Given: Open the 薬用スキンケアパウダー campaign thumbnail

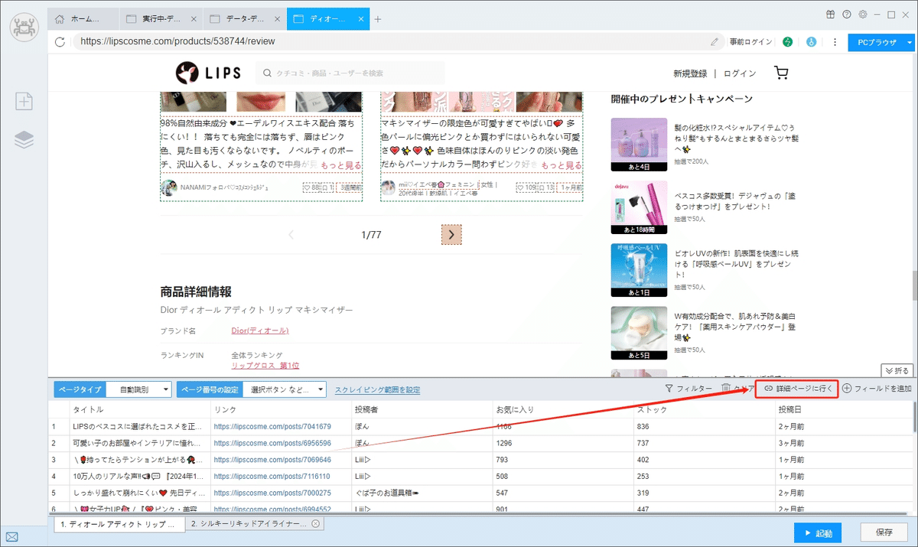Looking at the screenshot, I should 639,333.
